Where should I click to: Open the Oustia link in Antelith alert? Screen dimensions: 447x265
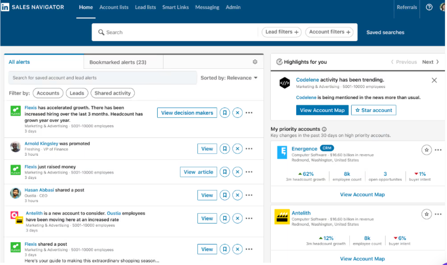click(x=114, y=213)
